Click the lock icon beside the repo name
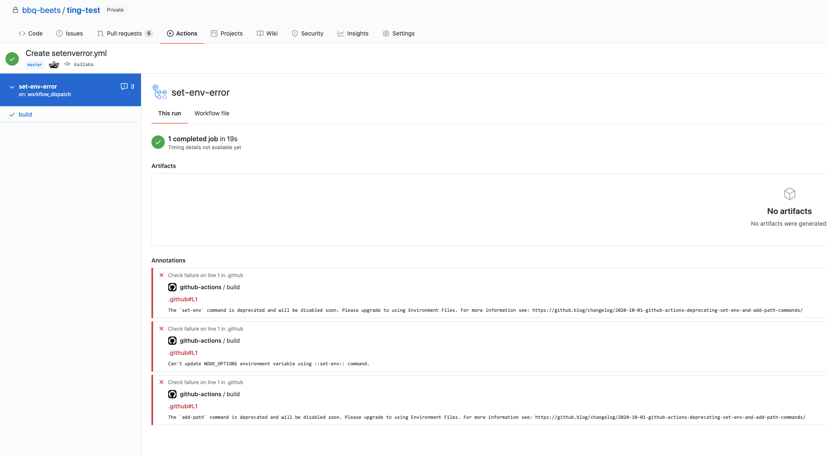The height and width of the screenshot is (456, 827). tap(15, 10)
